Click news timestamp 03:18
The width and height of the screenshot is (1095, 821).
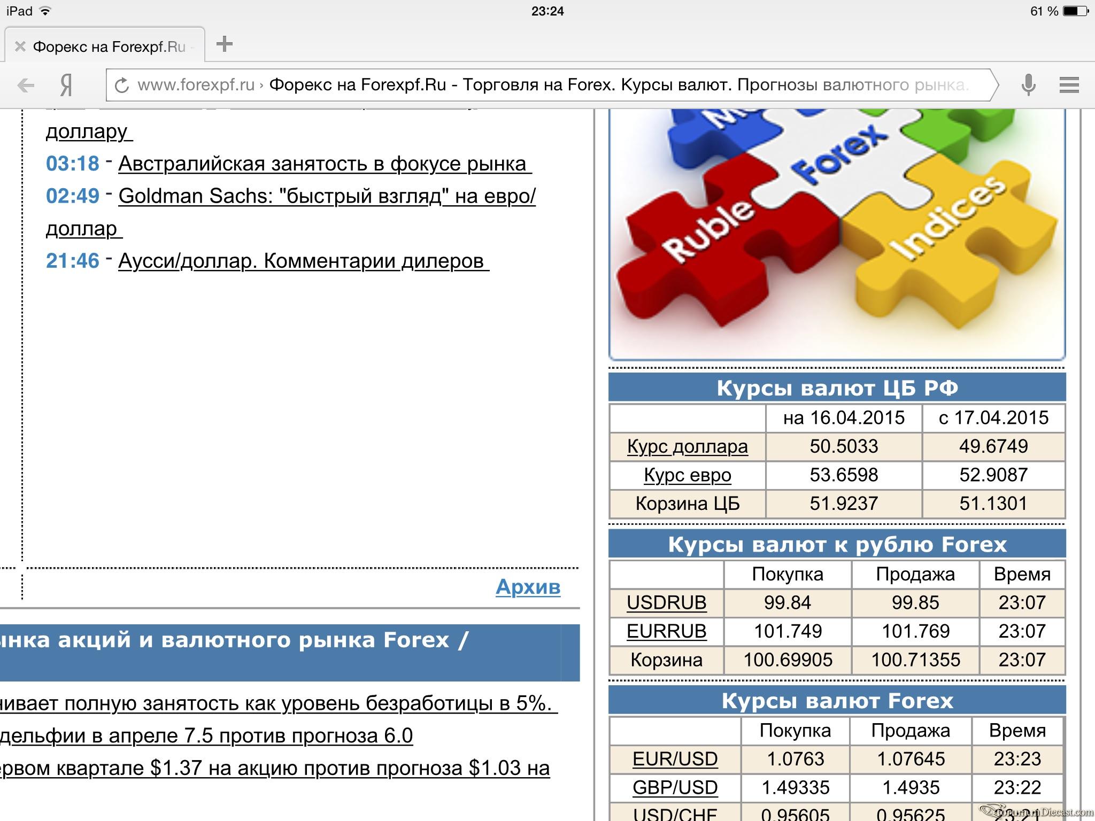(73, 164)
